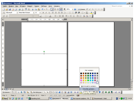Select the Arrow drawing tool
Viewport: 135px width, 102px height.
[x=48, y=92]
